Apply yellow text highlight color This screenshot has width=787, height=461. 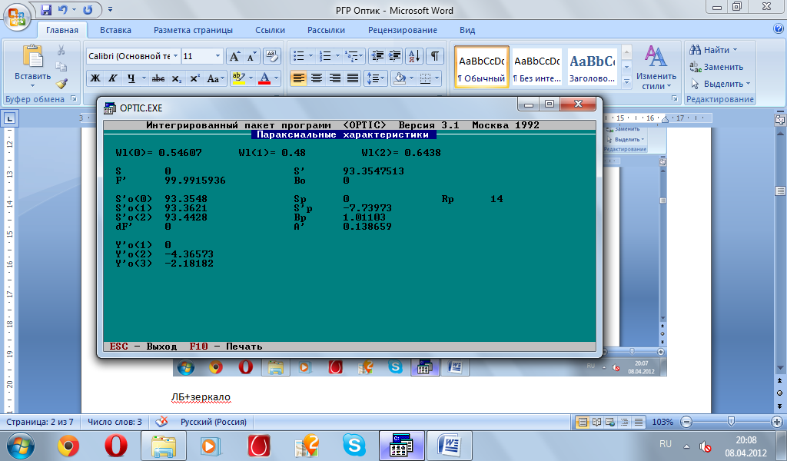click(238, 78)
